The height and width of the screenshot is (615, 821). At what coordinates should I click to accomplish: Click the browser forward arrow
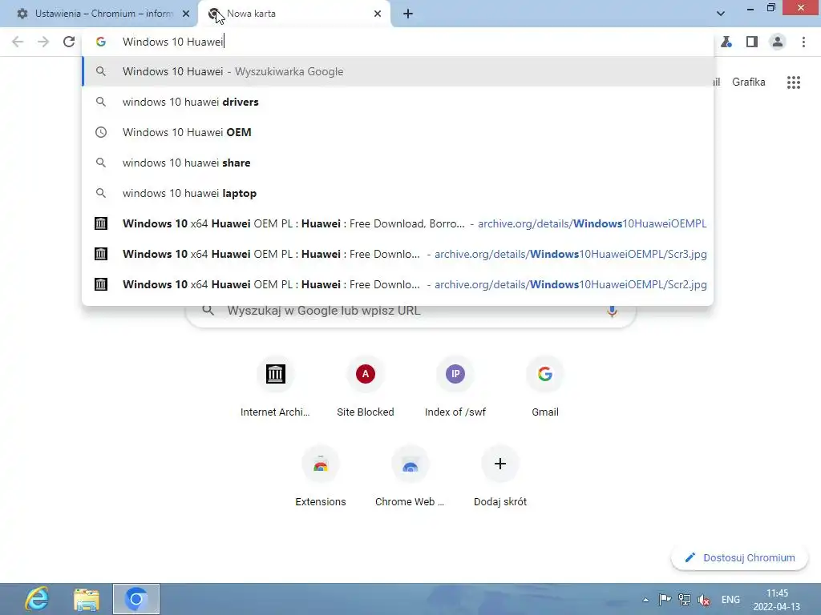pos(43,42)
